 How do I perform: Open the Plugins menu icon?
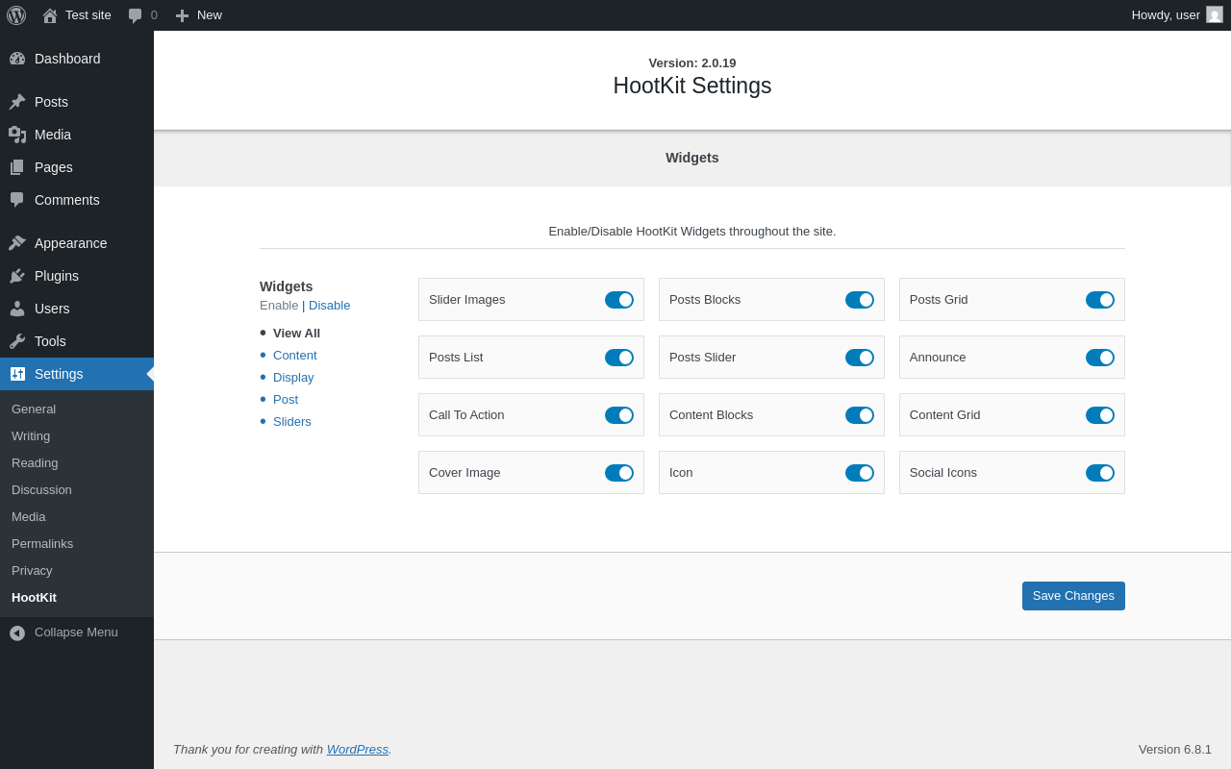17,276
